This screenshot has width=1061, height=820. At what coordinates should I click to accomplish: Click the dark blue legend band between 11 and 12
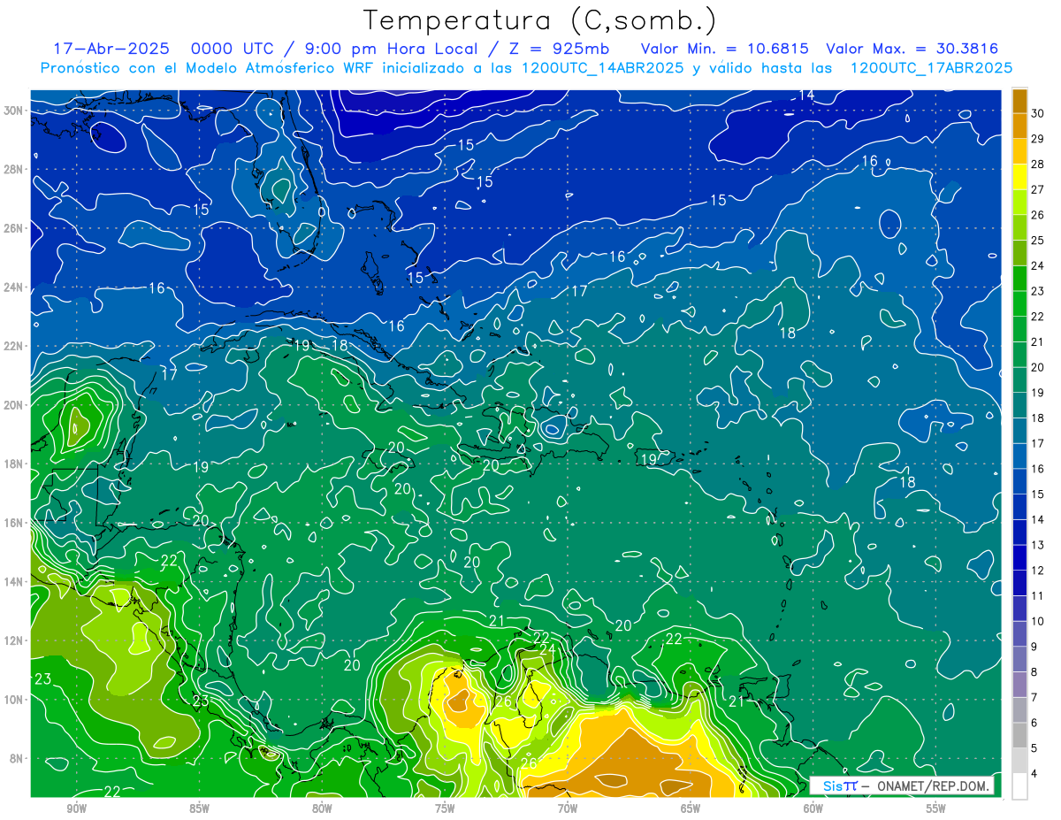[1019, 583]
